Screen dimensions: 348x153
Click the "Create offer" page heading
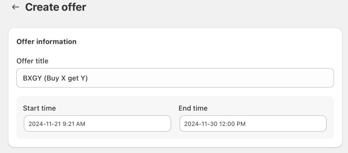pyautogui.click(x=56, y=7)
